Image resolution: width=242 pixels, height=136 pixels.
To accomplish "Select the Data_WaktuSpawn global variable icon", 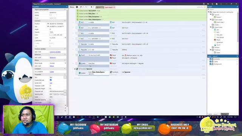I will pos(78,20).
